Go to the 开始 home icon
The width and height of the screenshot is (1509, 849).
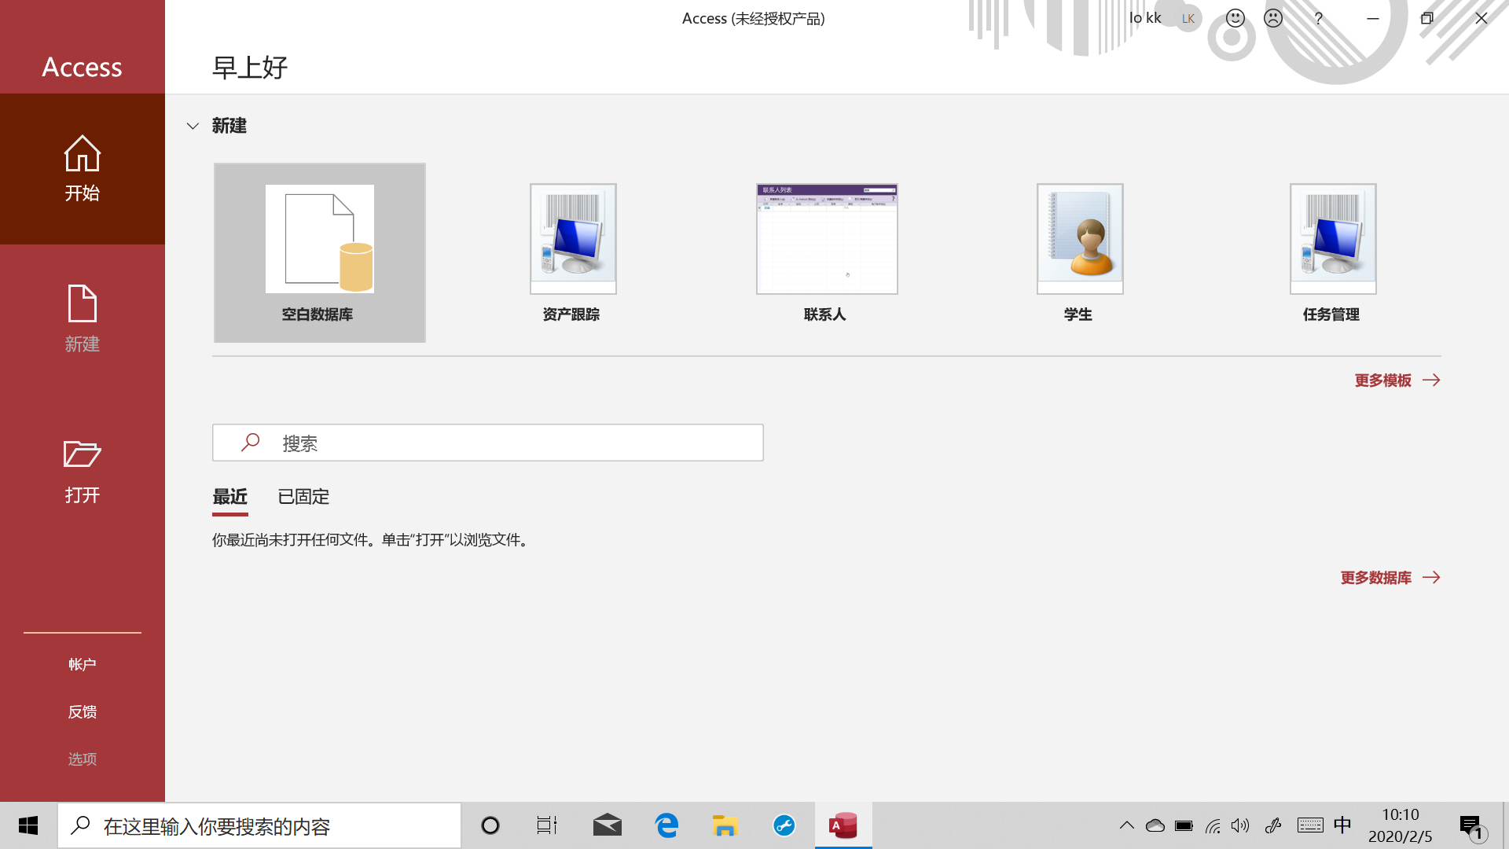click(83, 168)
